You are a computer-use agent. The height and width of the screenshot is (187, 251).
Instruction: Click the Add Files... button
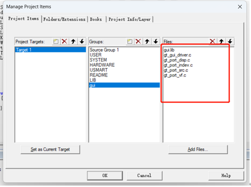[x=198, y=149]
